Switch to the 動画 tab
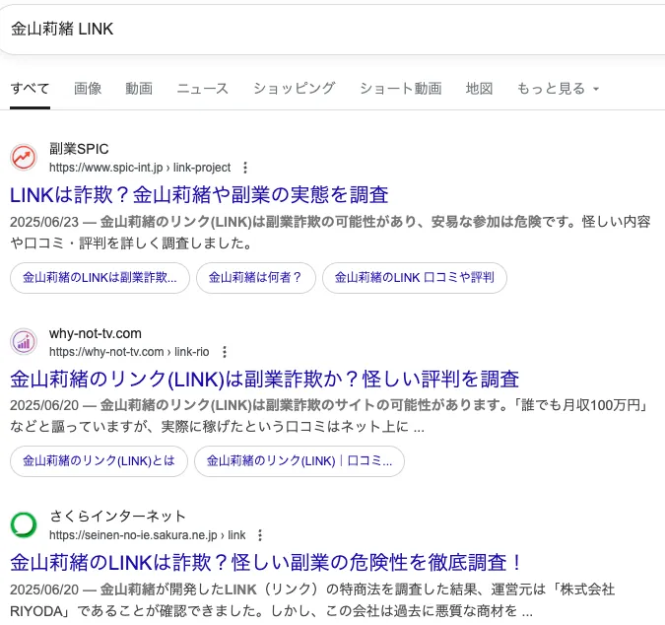Image resolution: width=665 pixels, height=625 pixels. click(x=139, y=89)
